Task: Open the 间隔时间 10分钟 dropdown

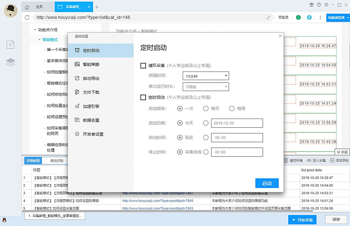Action: tap(206, 76)
